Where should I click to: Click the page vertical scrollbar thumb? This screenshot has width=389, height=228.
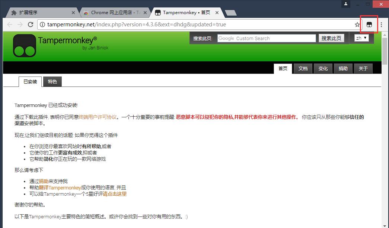(x=385, y=51)
